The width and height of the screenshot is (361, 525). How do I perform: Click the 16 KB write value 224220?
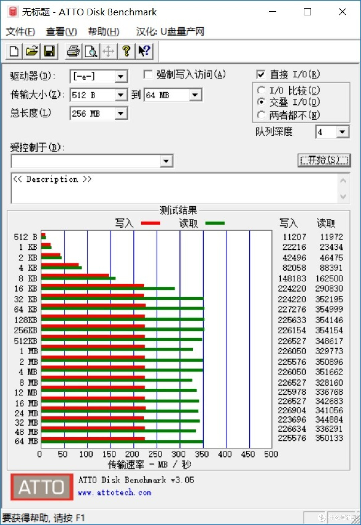click(292, 289)
